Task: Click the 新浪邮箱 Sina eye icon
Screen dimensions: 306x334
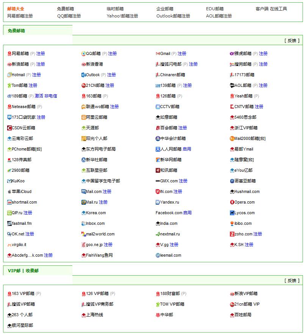Action: (9, 64)
